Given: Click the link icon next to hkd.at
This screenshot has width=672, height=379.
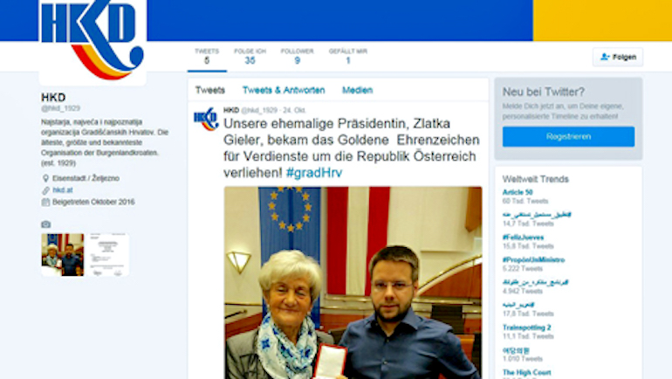Looking at the screenshot, I should (45, 189).
